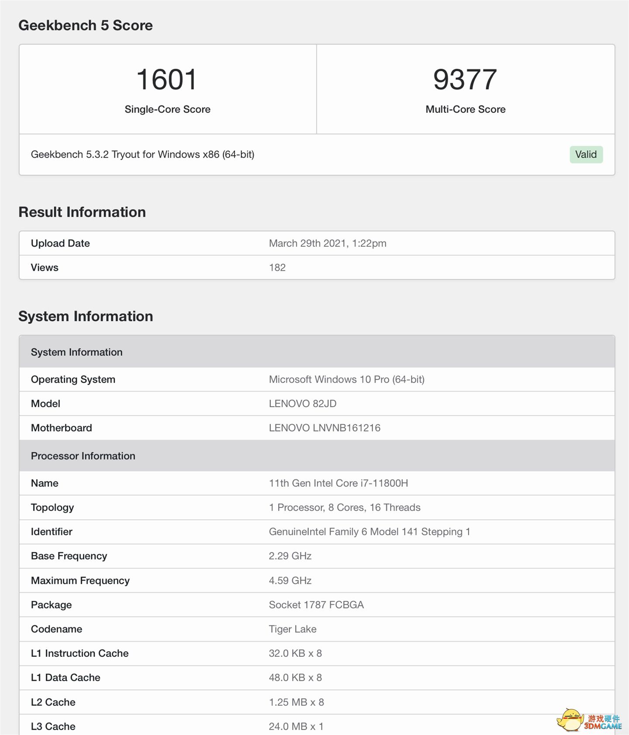
Task: Select the upload date March 29th 2021
Action: coord(328,243)
